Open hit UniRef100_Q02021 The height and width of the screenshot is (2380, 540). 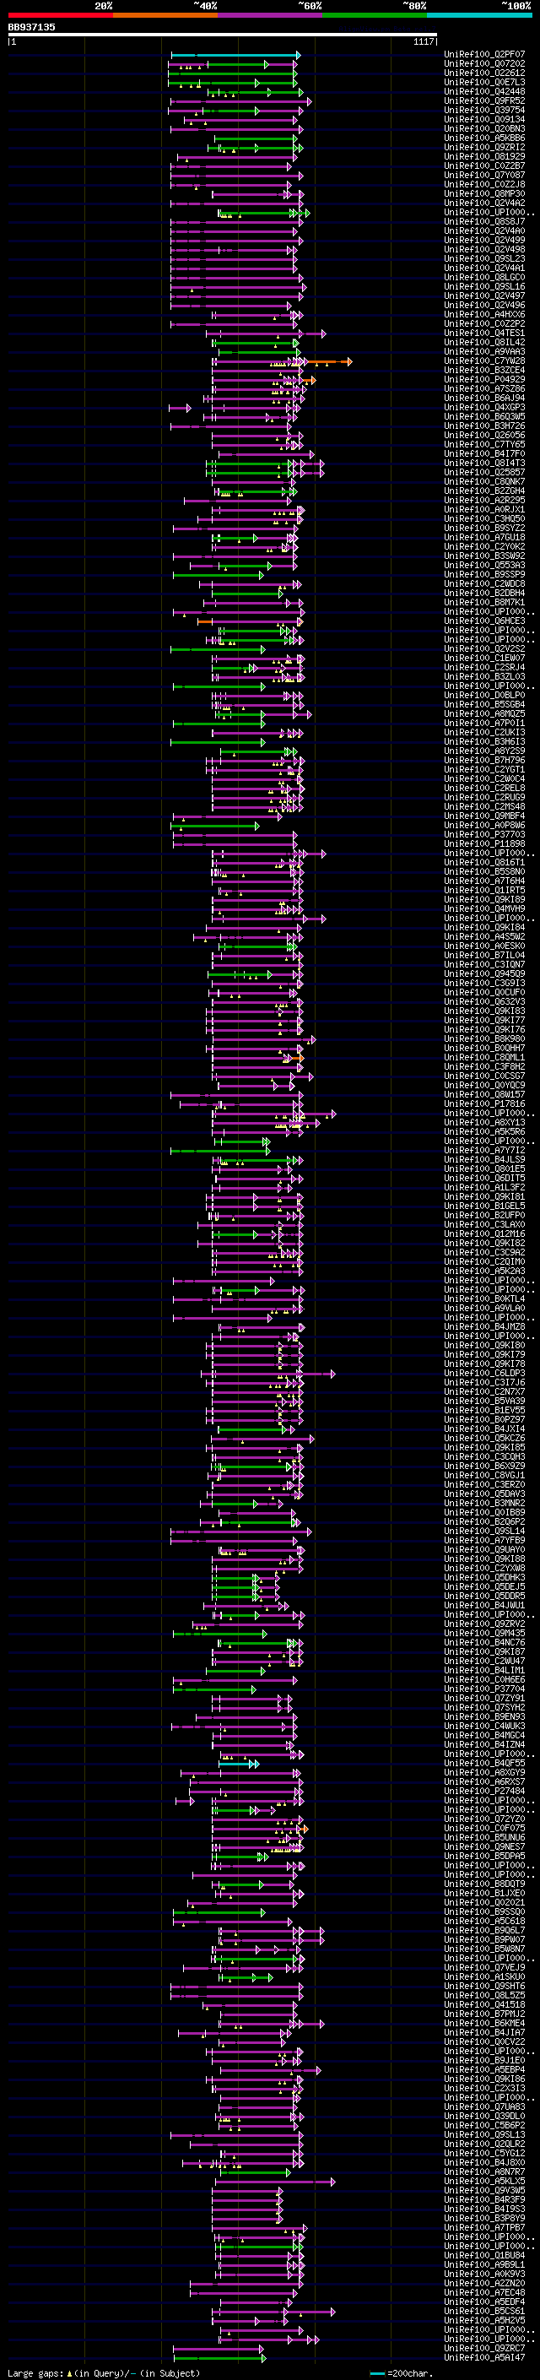[x=484, y=1902]
